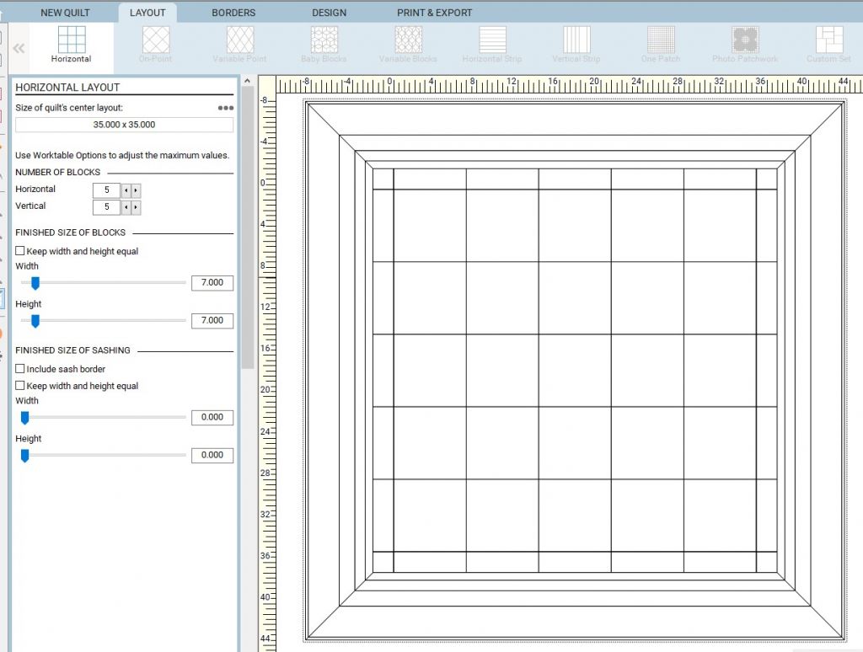Choose the On-Point layout icon
This screenshot has width=863, height=652.
pyautogui.click(x=156, y=40)
